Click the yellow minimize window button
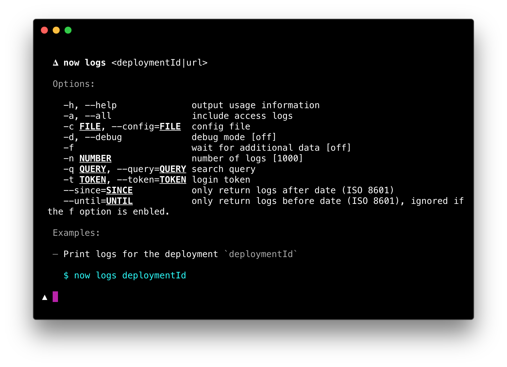 pyautogui.click(x=56, y=30)
